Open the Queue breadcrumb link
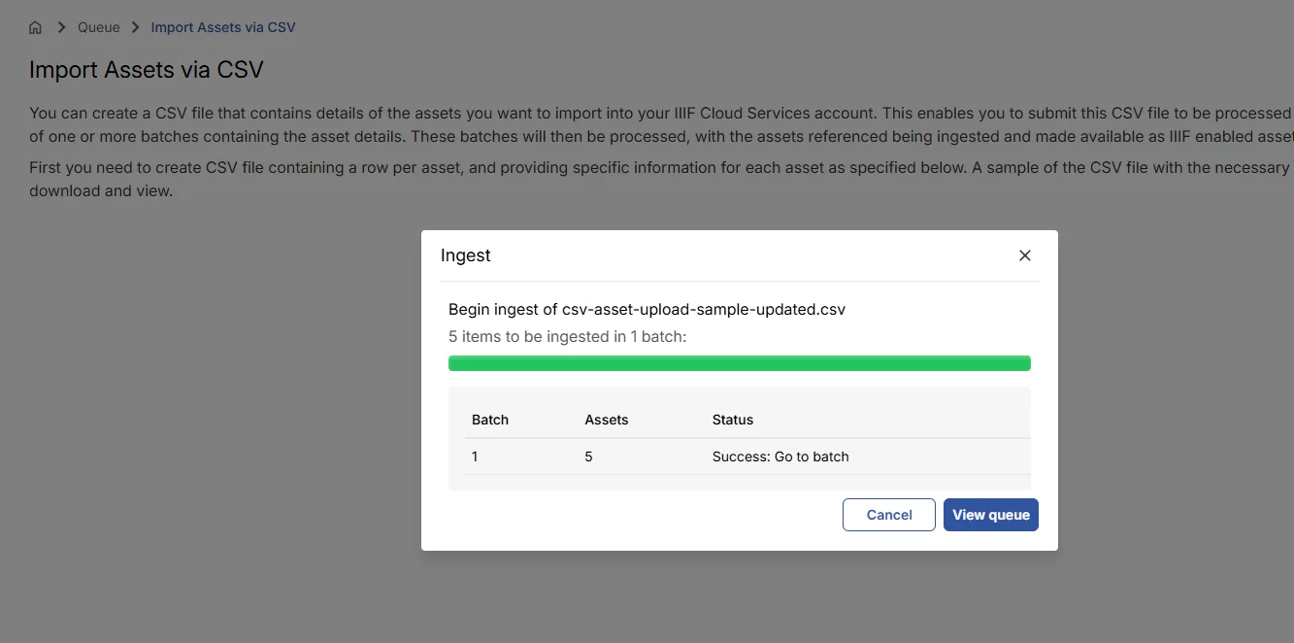The height and width of the screenshot is (643, 1294). [x=98, y=27]
